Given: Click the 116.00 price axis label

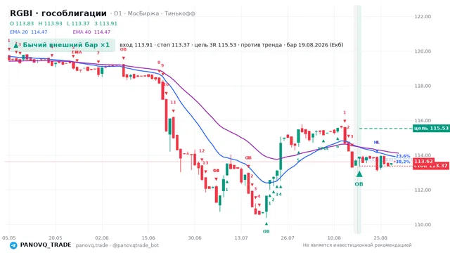Looking at the screenshot, I should tap(423, 120).
